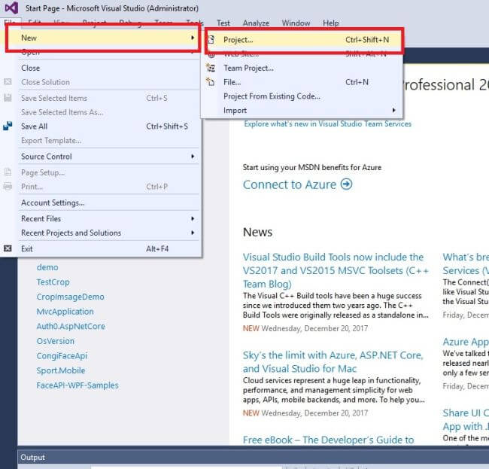
Task: Open recent project MvcApplication
Action: click(65, 311)
